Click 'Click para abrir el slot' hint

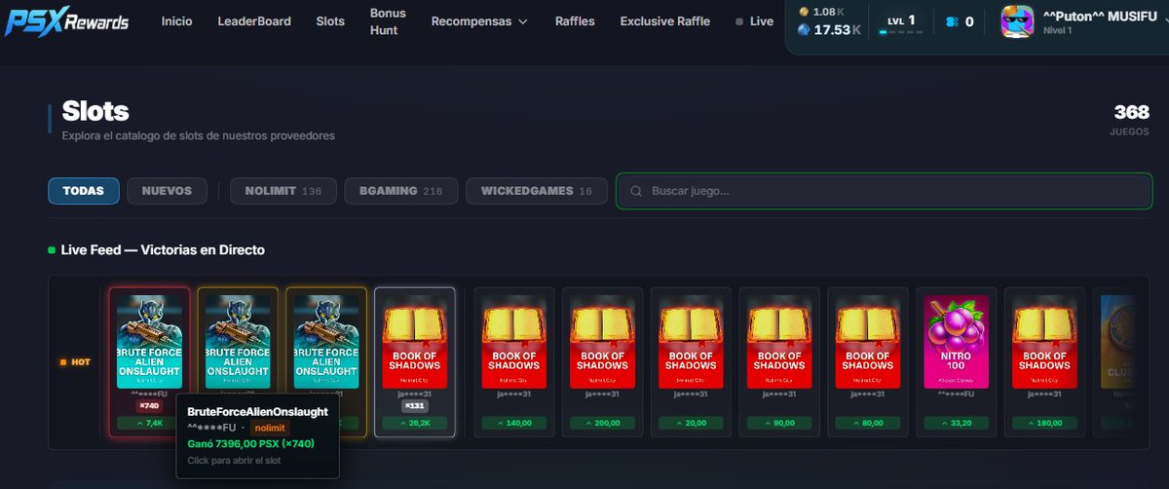pos(234,460)
